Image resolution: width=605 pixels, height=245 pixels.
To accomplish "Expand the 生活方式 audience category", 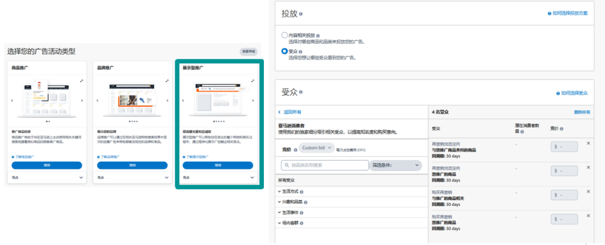I will pyautogui.click(x=280, y=192).
